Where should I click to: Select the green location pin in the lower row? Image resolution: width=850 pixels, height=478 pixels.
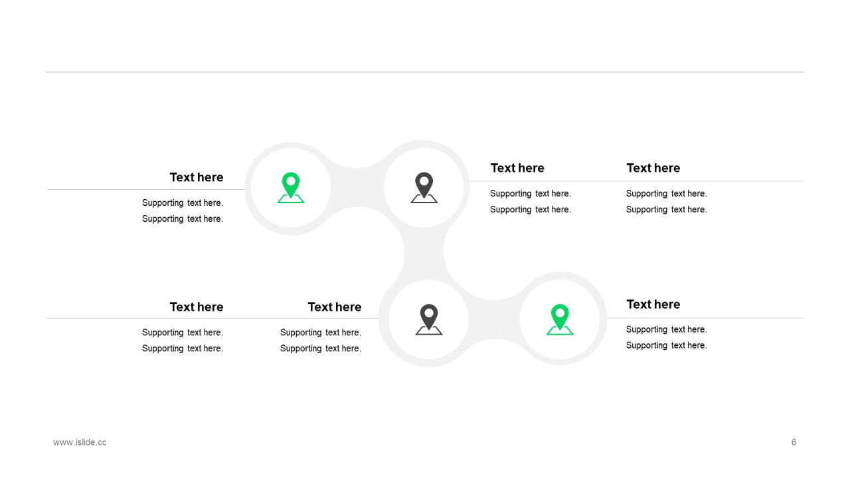tap(560, 319)
